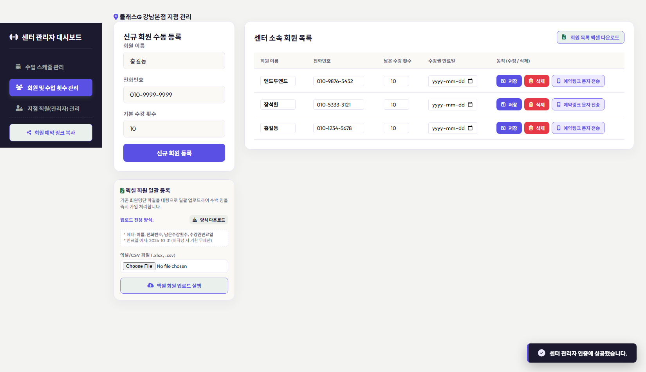Click the location pin icon beside branch title
The height and width of the screenshot is (372, 646).
(x=116, y=17)
